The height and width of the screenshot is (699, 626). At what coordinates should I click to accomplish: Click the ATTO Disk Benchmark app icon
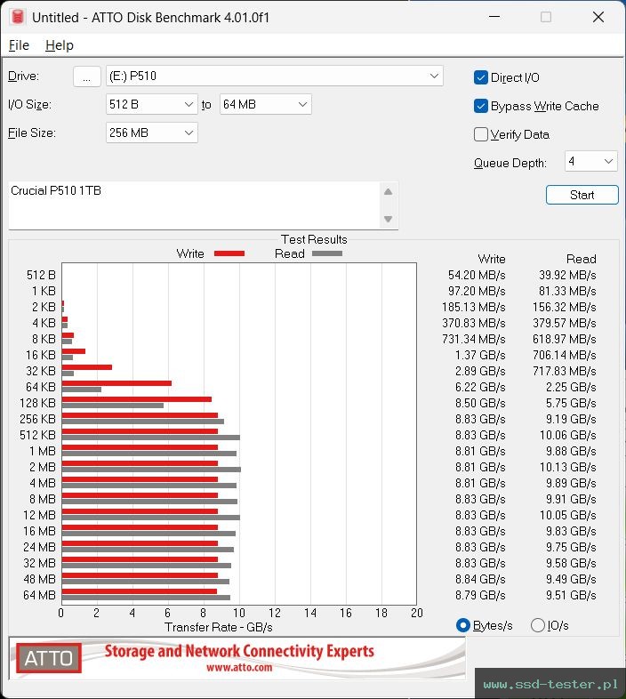18,17
